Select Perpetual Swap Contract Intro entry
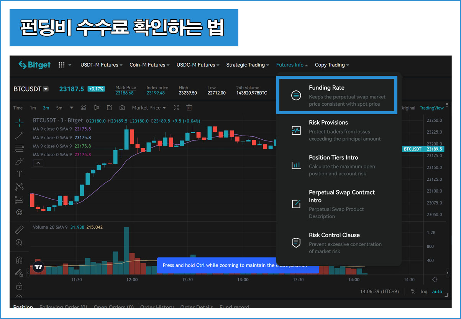Image resolution: width=461 pixels, height=319 pixels. tap(339, 204)
